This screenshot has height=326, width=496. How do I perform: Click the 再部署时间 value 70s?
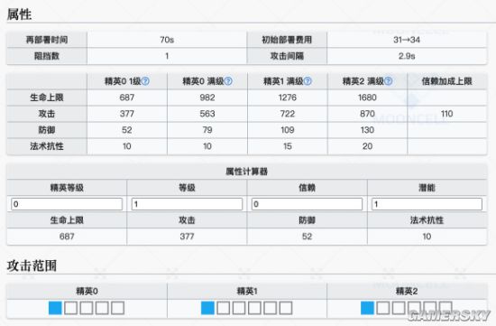[167, 40]
